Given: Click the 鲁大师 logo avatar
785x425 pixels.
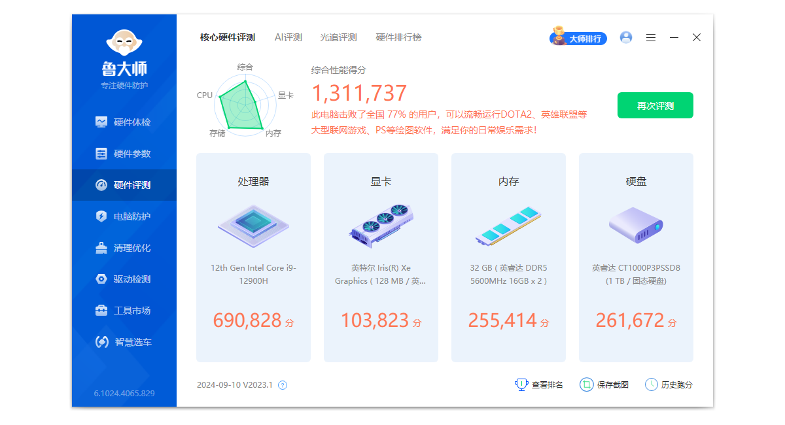Looking at the screenshot, I should pos(124,42).
